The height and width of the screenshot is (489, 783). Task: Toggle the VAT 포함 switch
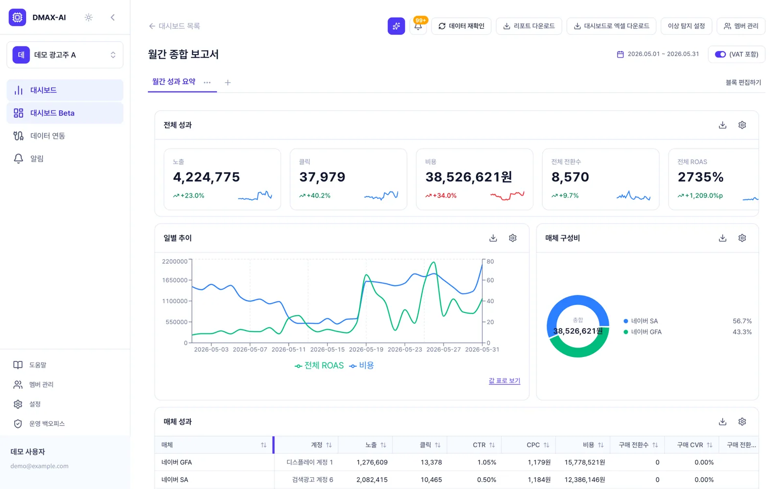pos(720,54)
